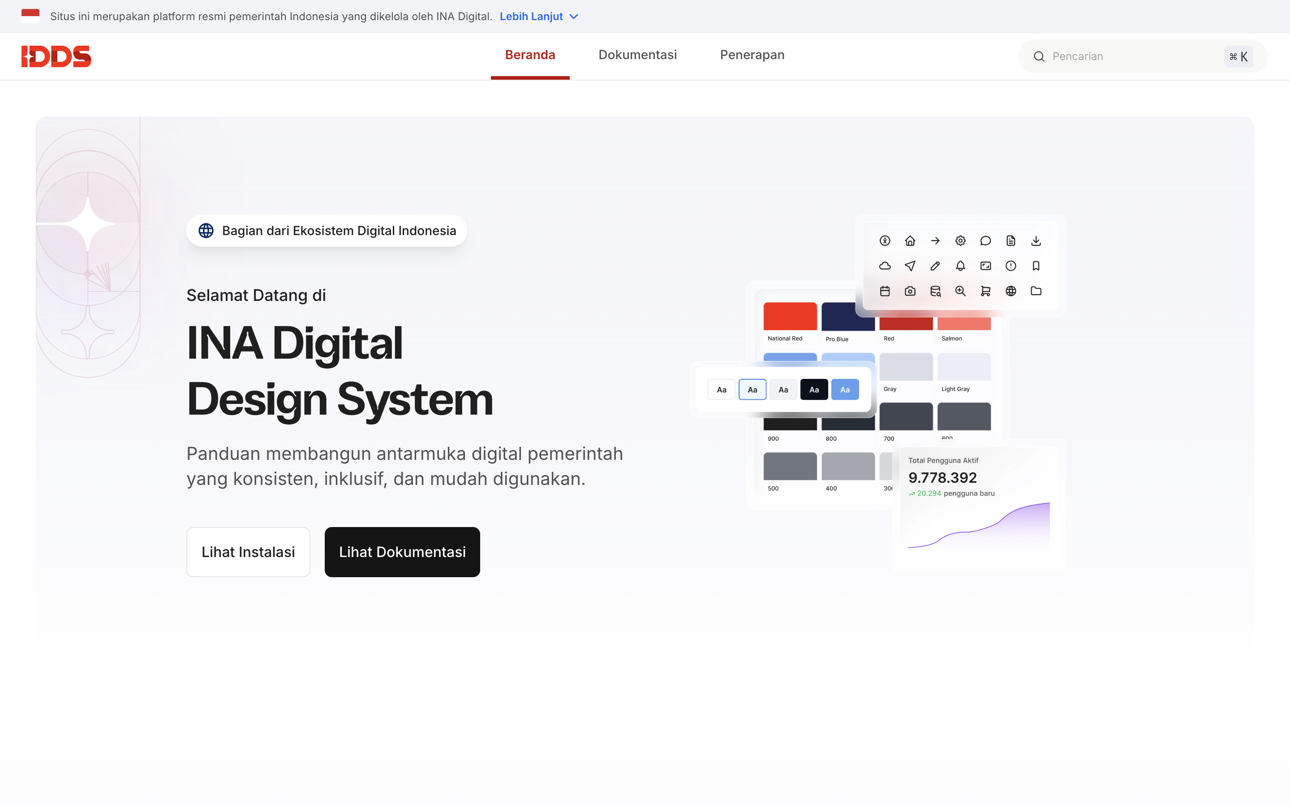Pick the Gray color swatch
This screenshot has width=1290, height=806.
[x=906, y=367]
